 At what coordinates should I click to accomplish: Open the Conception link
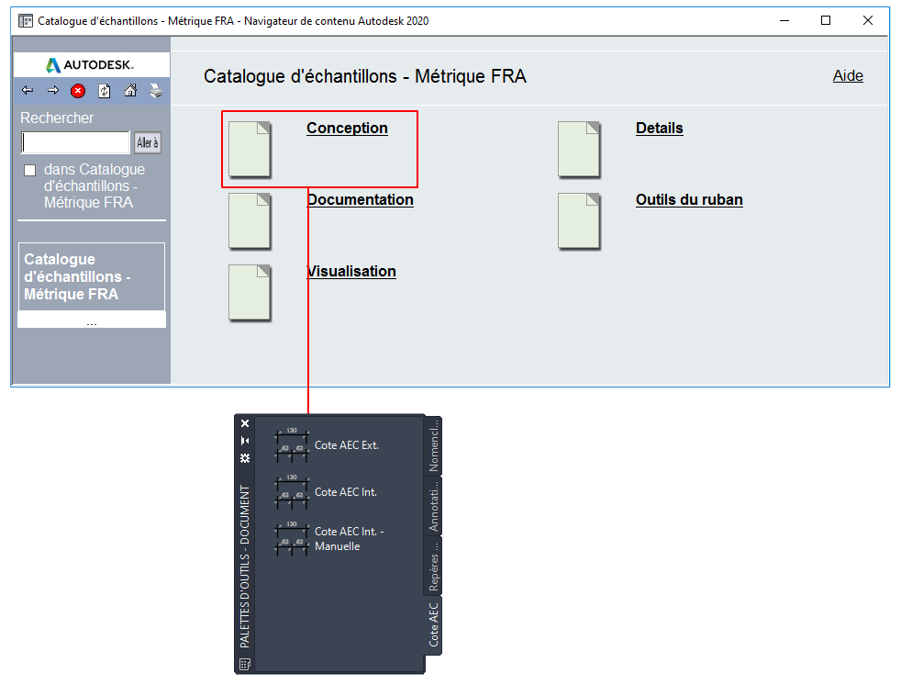pos(347,129)
